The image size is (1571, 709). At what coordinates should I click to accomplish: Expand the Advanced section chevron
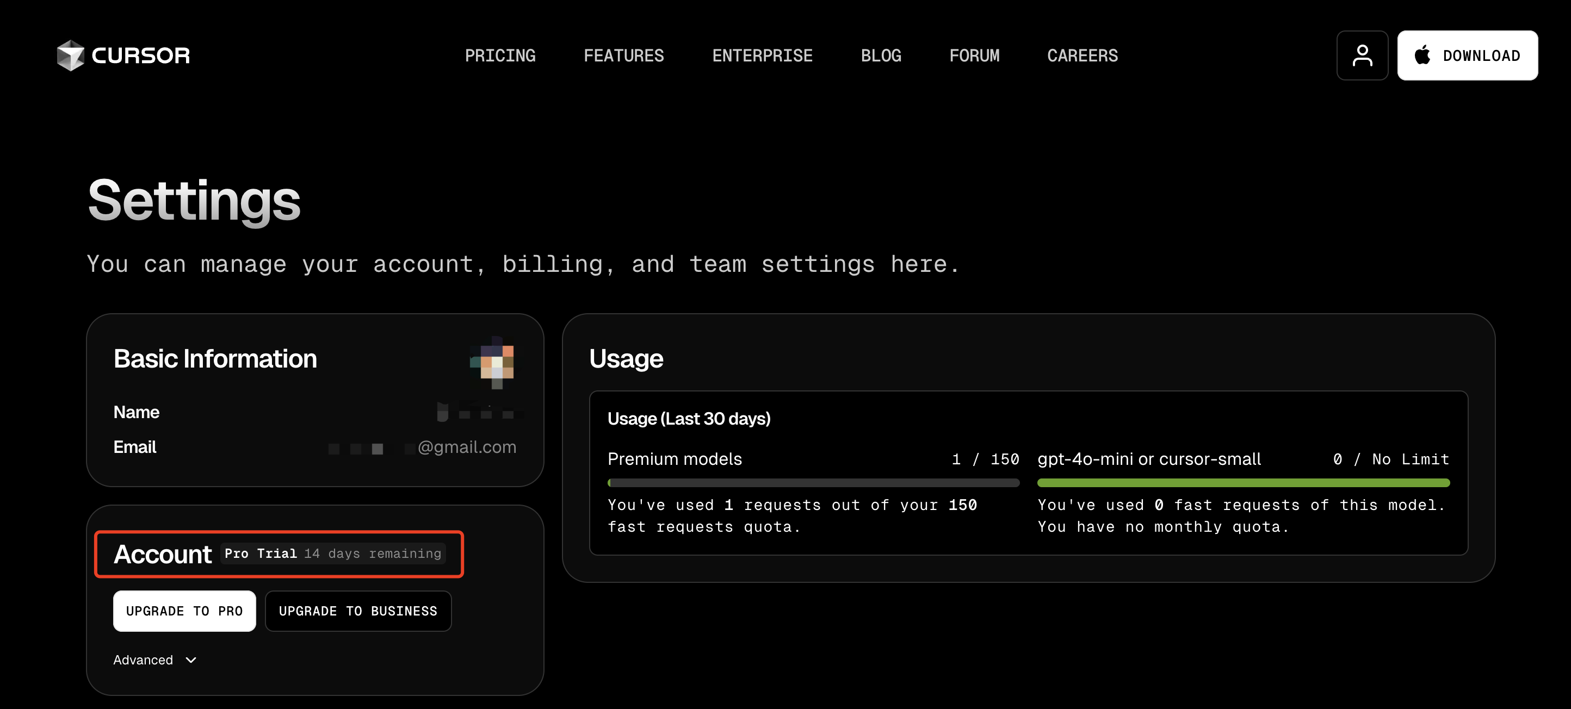point(191,660)
